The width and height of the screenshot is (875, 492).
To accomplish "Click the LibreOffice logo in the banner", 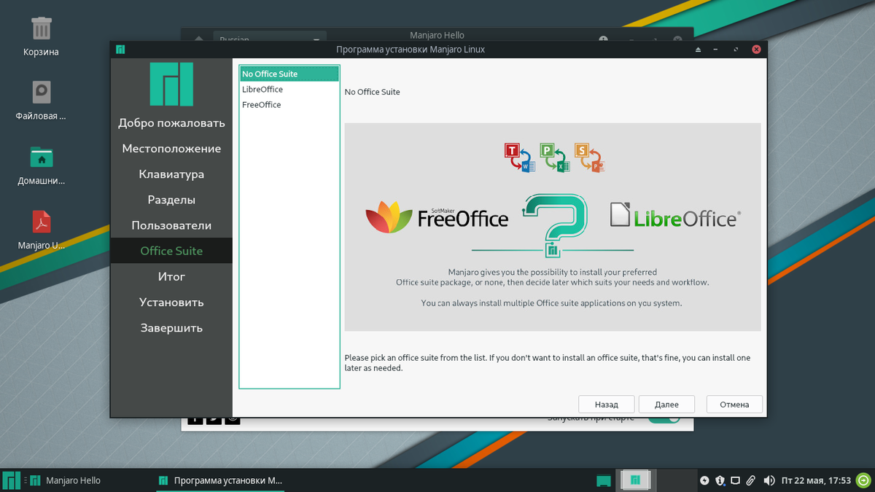I will coord(675,216).
